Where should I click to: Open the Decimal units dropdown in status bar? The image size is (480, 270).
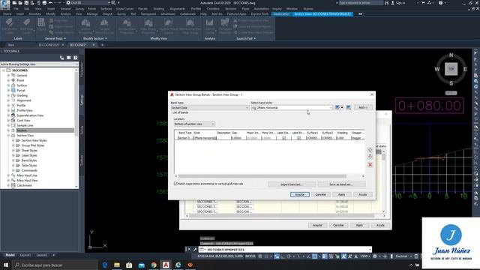tap(403, 256)
